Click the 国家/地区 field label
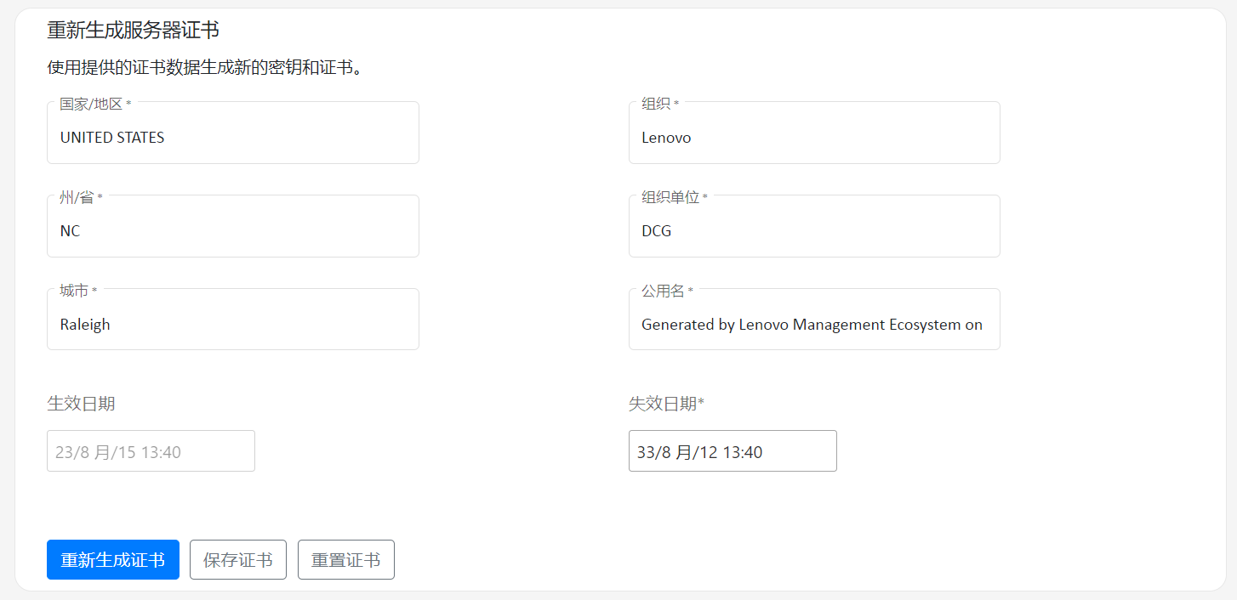The image size is (1237, 600). tap(95, 104)
